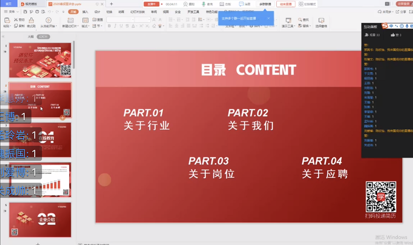Image resolution: width=413 pixels, height=245 pixels.
Task: Click the Paste clipboard icon
Action: 7,20
